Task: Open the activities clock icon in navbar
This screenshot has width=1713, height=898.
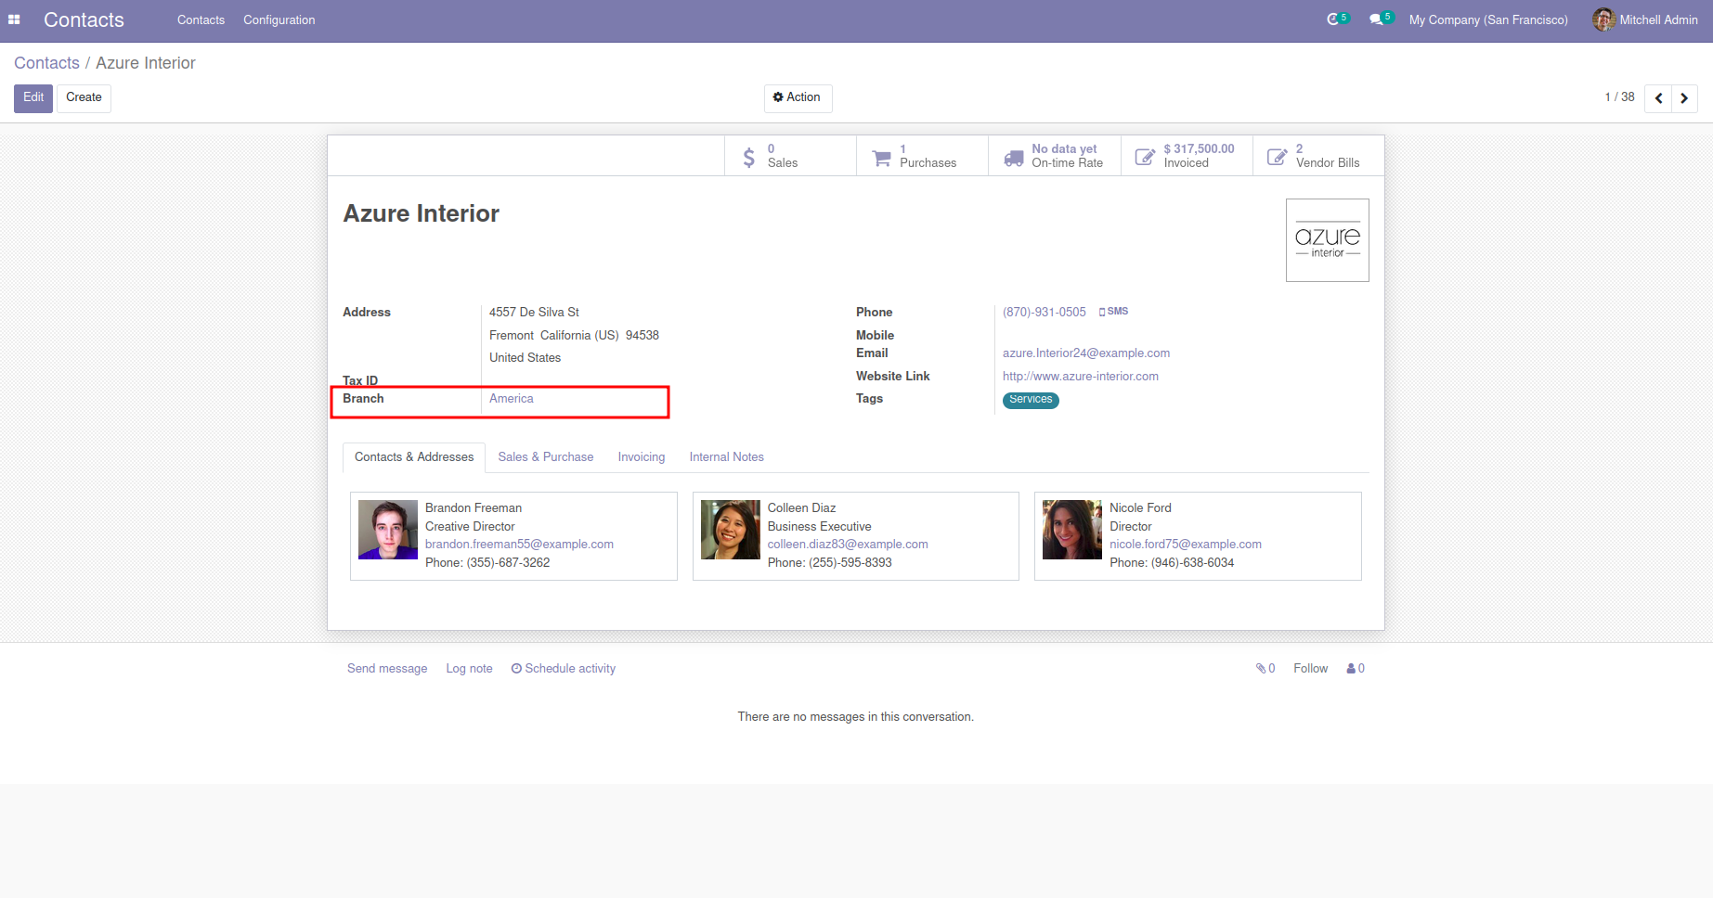Action: tap(1333, 19)
